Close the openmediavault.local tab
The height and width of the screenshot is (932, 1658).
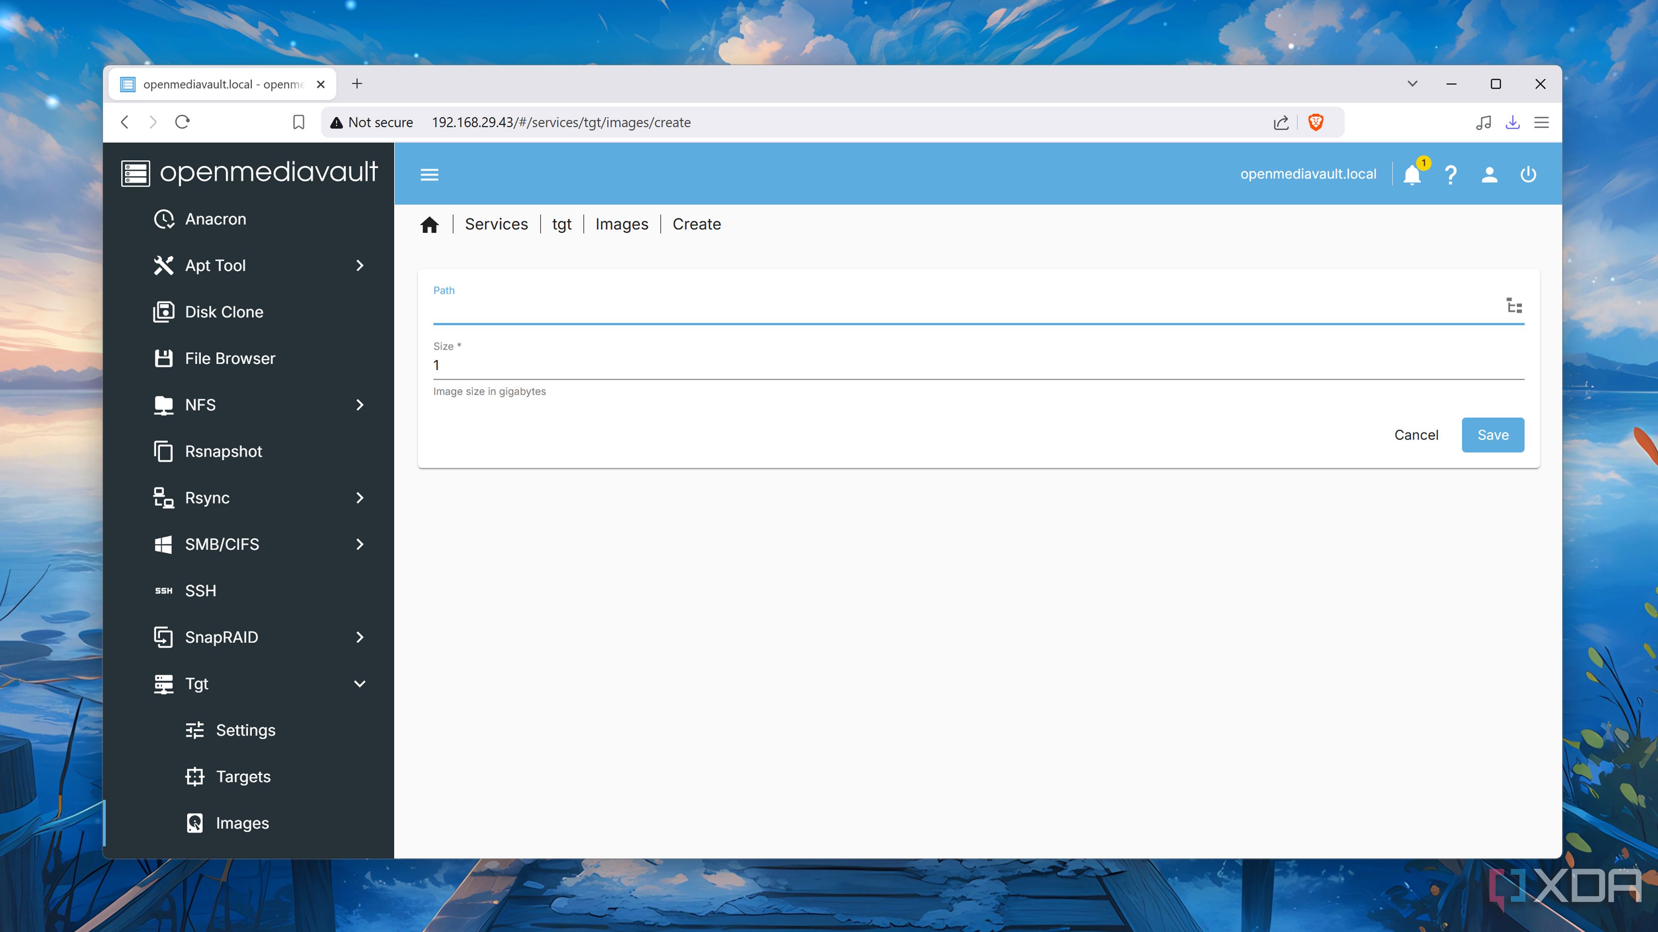[x=320, y=84]
